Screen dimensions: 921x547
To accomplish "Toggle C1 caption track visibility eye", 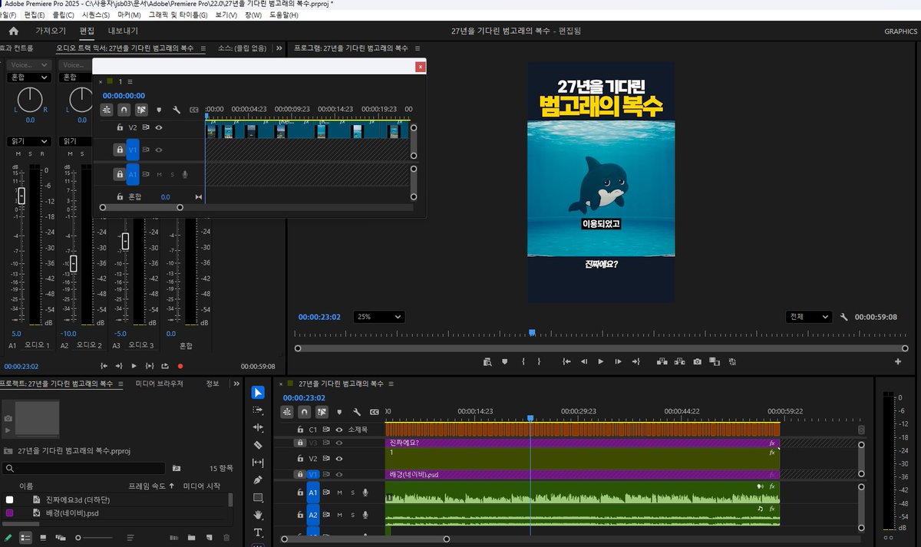I will (338, 430).
